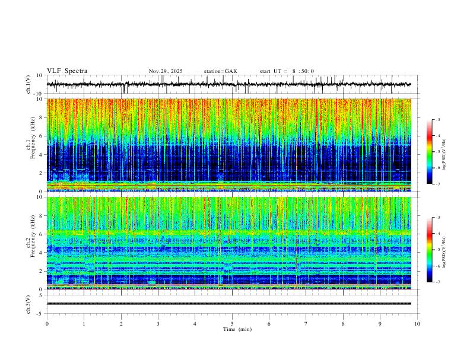Click the ch.3 black signal band
This screenshot has width=470, height=363.
point(229,304)
